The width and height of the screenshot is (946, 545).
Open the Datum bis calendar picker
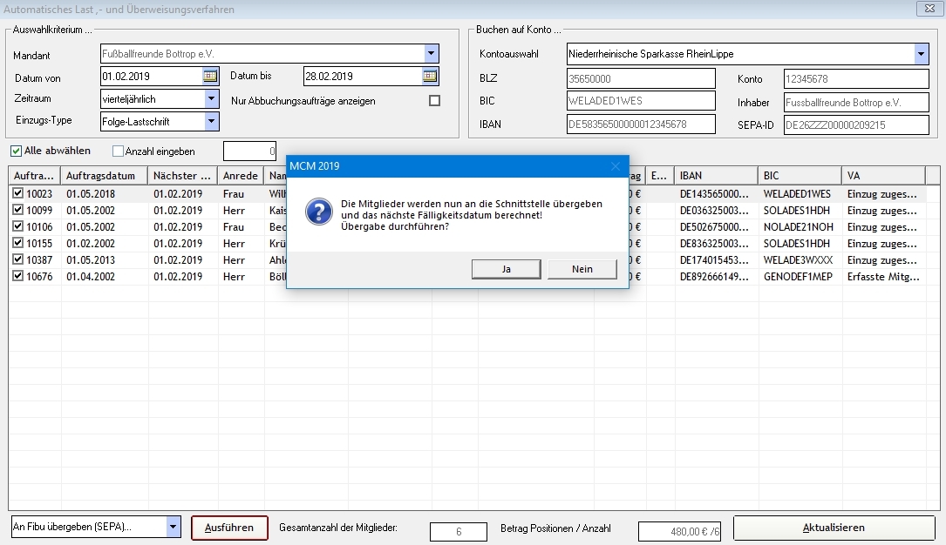(430, 77)
